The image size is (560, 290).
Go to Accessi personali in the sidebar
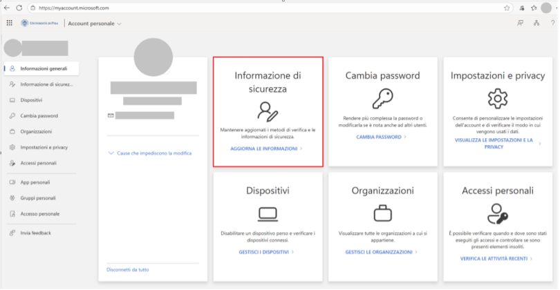coord(38,163)
